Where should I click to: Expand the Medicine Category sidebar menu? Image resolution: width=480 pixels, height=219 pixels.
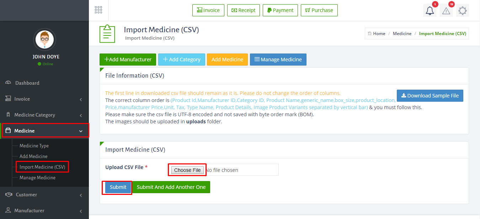pyautogui.click(x=44, y=115)
